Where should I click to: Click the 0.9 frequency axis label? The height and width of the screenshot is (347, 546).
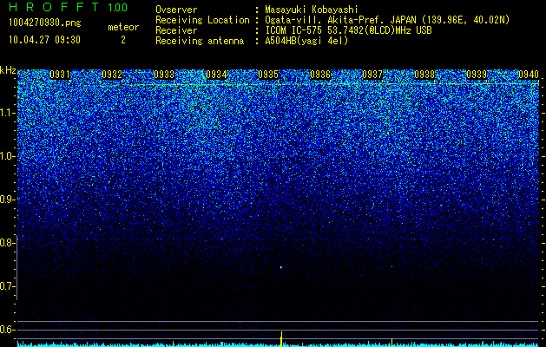point(6,200)
